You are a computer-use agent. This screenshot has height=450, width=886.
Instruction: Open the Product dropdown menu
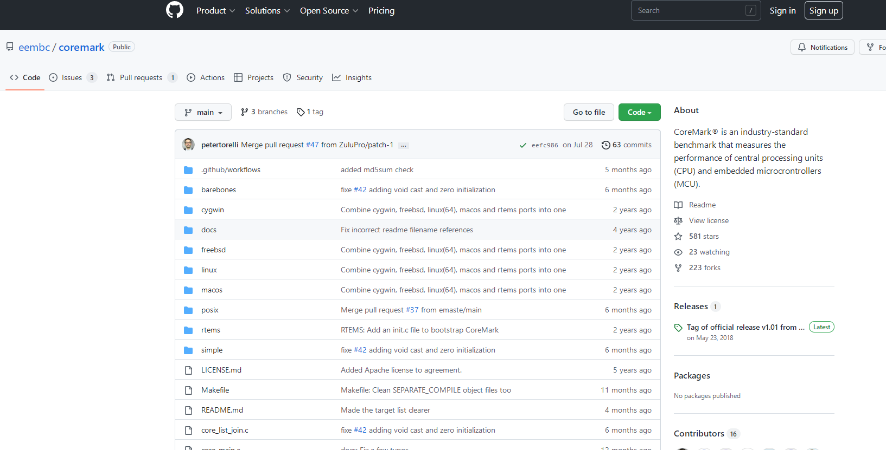[215, 11]
